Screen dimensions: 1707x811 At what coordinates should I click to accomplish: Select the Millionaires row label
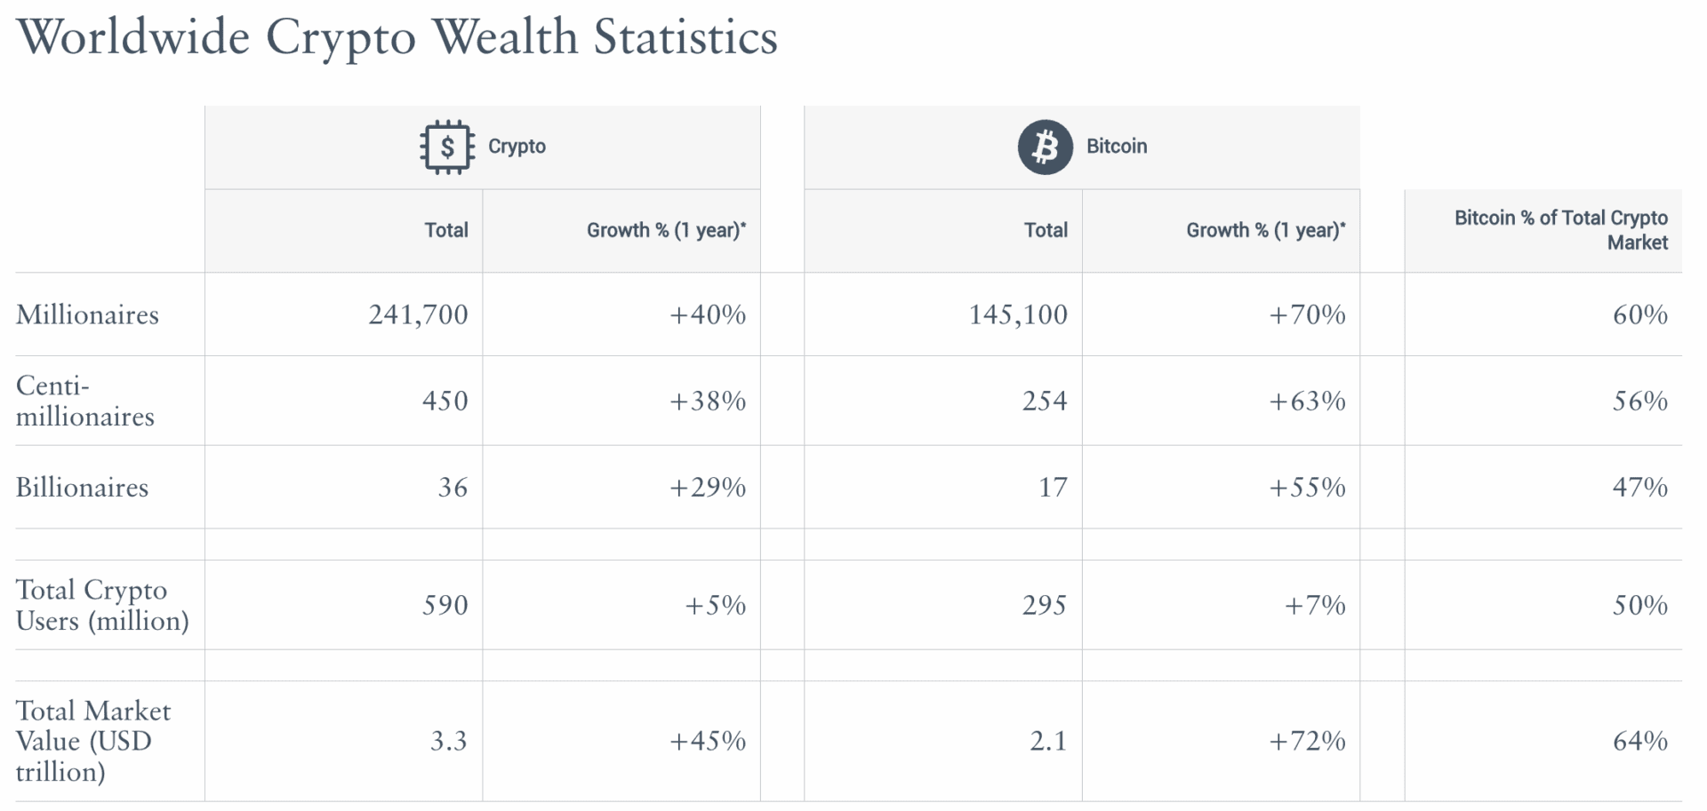[x=87, y=314]
